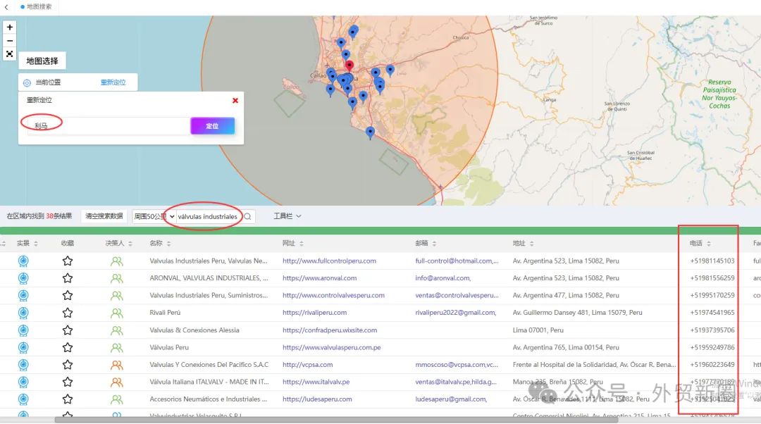Open link http://www.fullcontrolperu.com

[x=329, y=261]
